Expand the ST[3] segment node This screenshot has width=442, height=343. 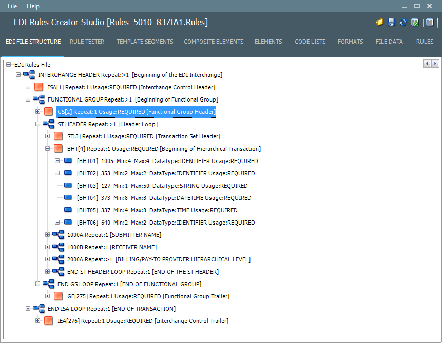[x=47, y=136]
